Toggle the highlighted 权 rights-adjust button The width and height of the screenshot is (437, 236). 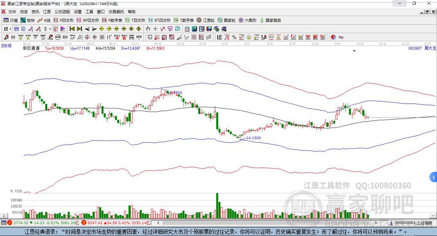click(x=56, y=29)
